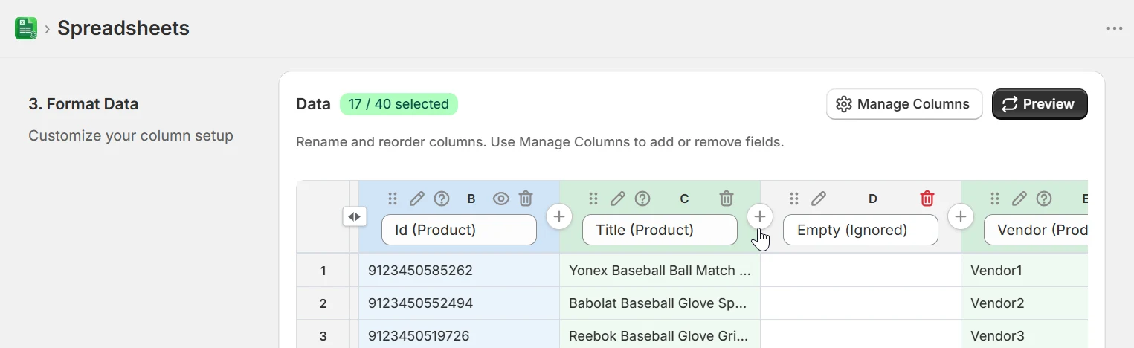Click the Empty (Ignored) column name field
The image size is (1134, 348).
860,230
